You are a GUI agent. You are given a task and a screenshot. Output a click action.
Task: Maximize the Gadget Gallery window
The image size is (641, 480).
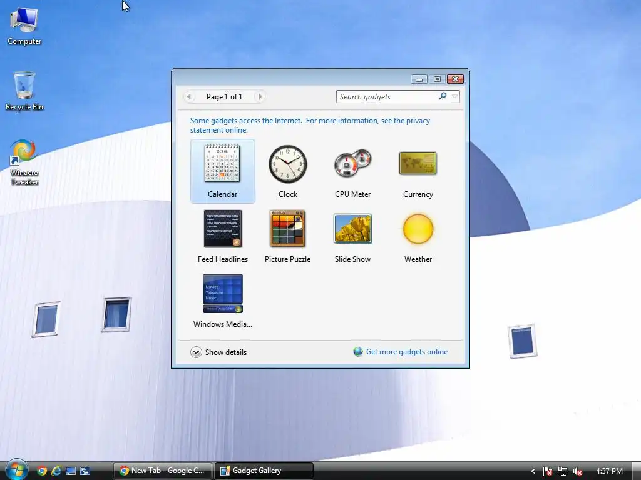pos(437,79)
